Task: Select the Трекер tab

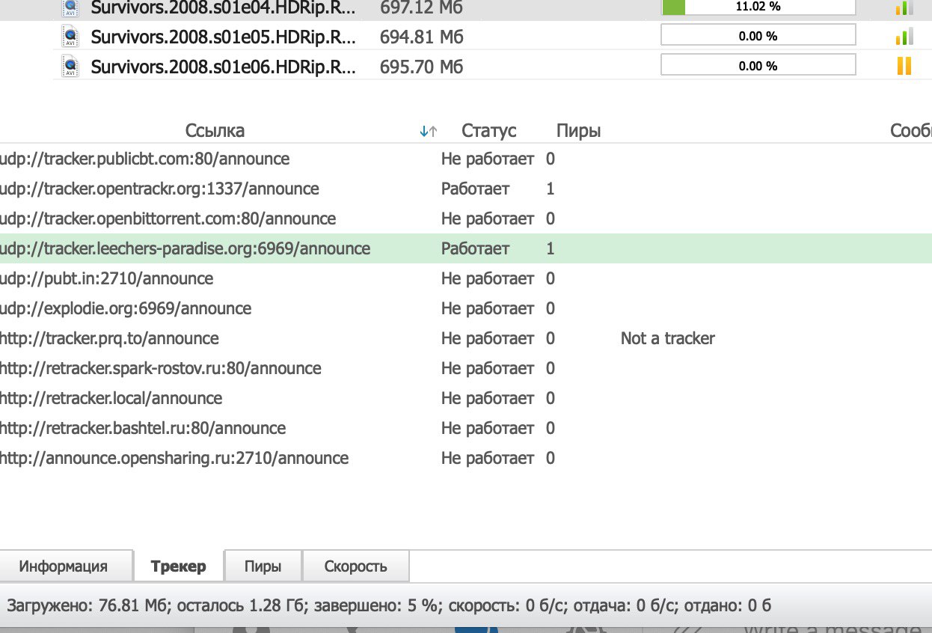Action: point(178,566)
